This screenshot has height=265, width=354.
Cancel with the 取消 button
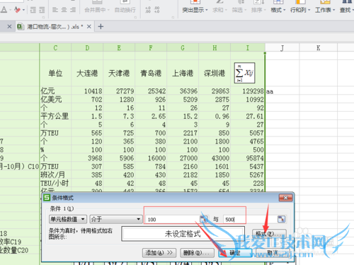point(273,253)
